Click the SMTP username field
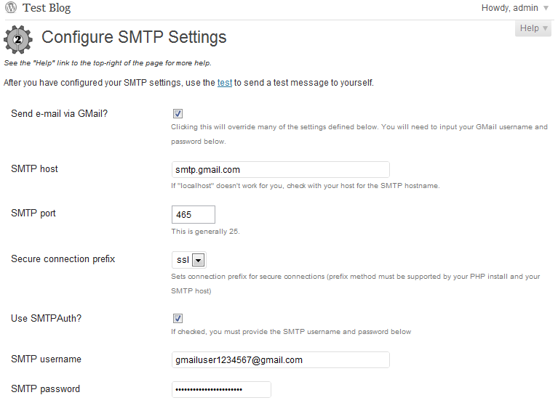558x403 pixels. [280, 360]
